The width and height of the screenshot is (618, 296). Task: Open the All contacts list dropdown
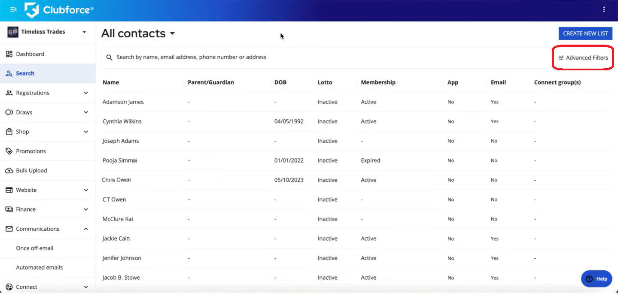click(172, 33)
